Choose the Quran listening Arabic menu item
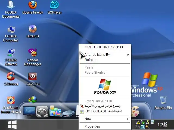Viewport: 174px width, 130px height. click(x=105, y=106)
